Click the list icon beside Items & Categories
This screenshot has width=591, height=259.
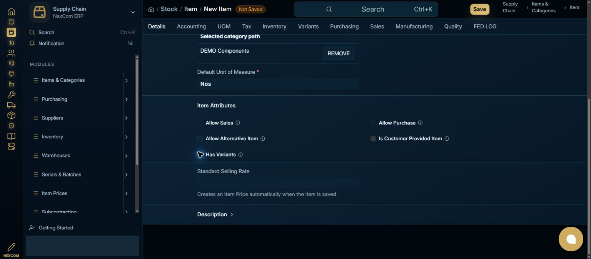coord(35,80)
